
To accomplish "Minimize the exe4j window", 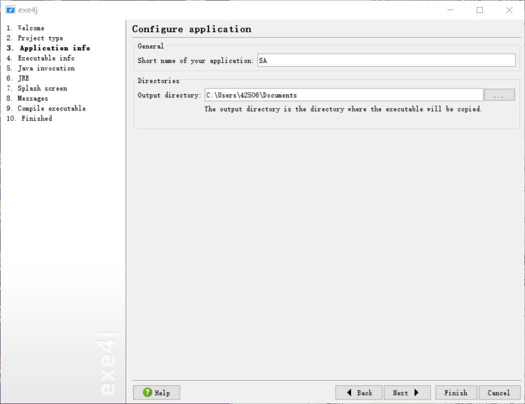I will point(451,10).
